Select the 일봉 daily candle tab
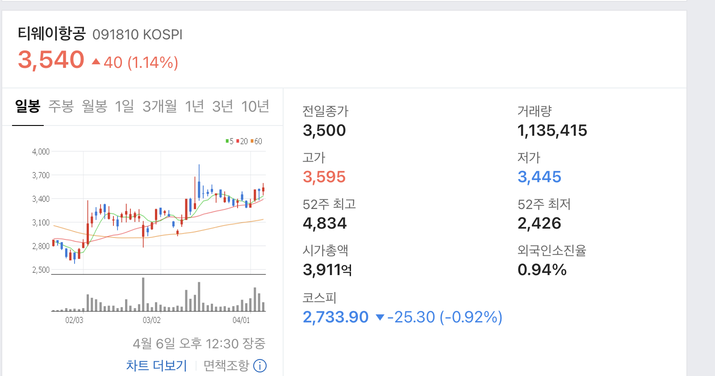Screen dimensions: 715x376 28,107
